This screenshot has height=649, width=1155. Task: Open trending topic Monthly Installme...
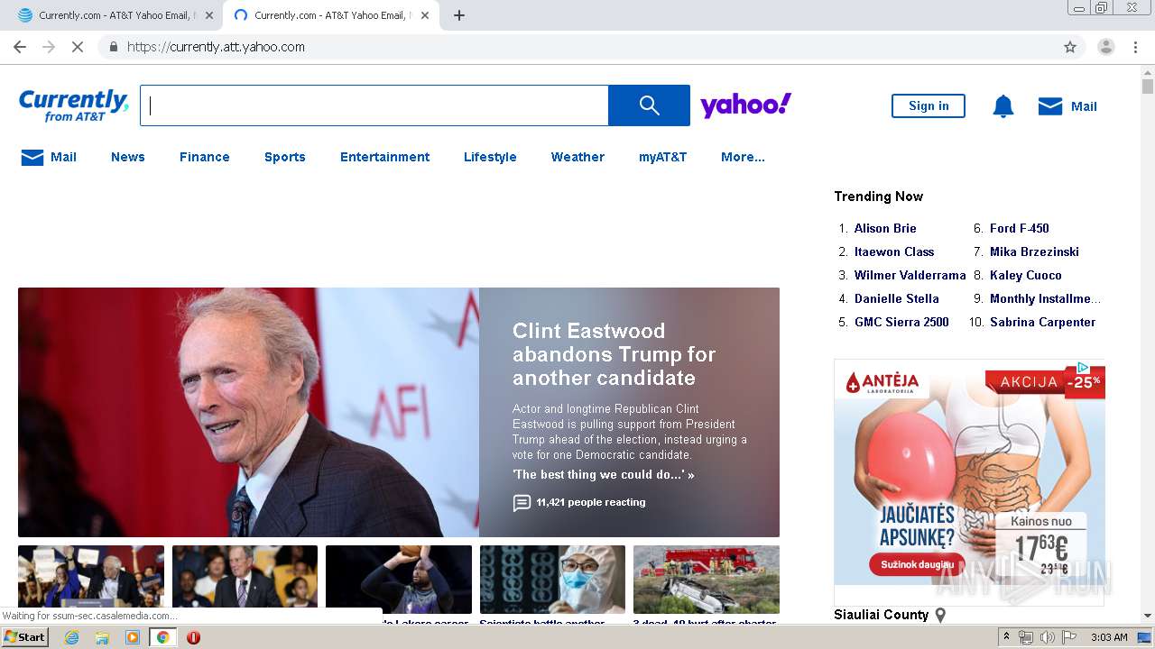1045,298
